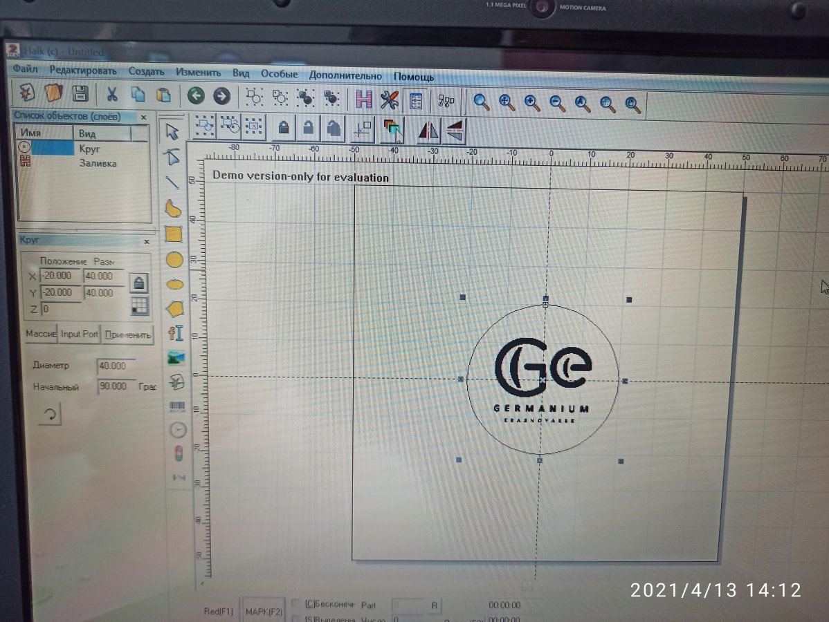
Task: Click the circular arrow direction button
Action: tap(50, 415)
